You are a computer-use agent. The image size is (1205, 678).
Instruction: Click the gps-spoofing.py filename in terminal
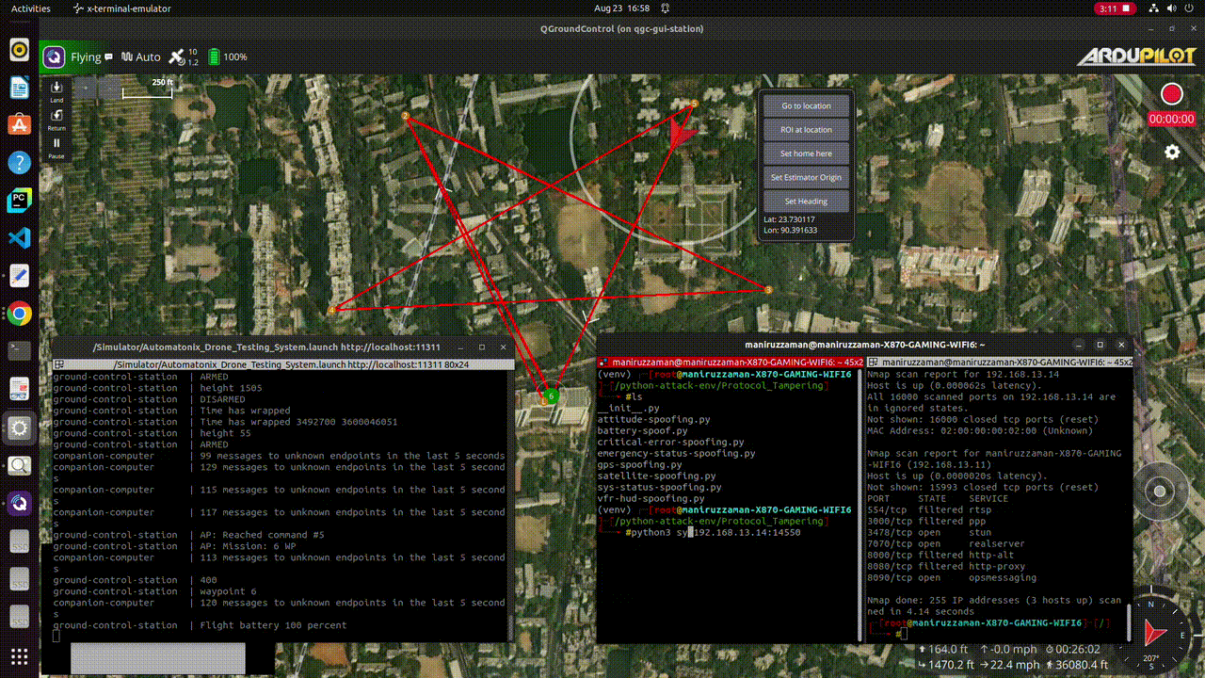640,465
